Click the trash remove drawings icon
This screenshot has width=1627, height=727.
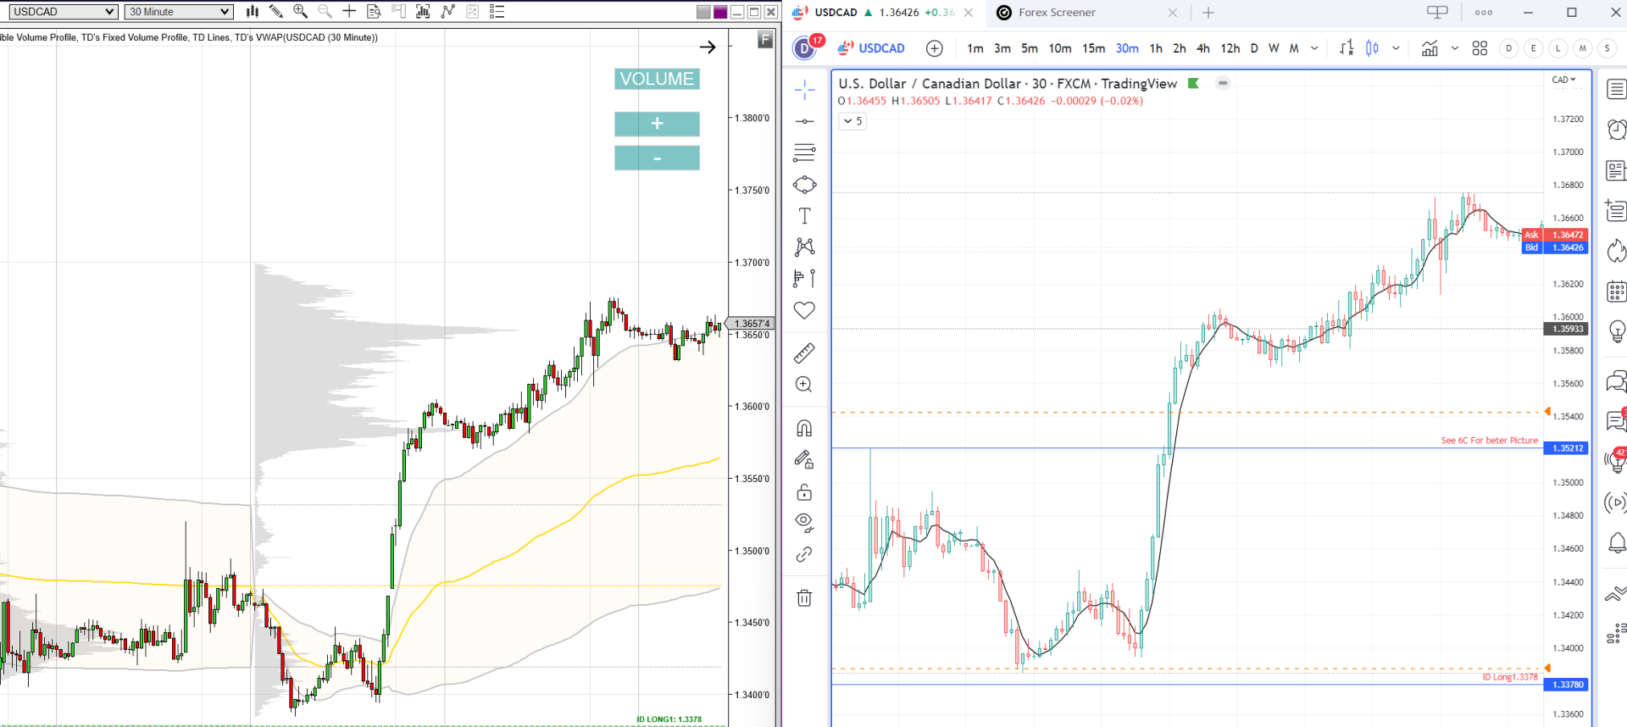click(x=804, y=598)
